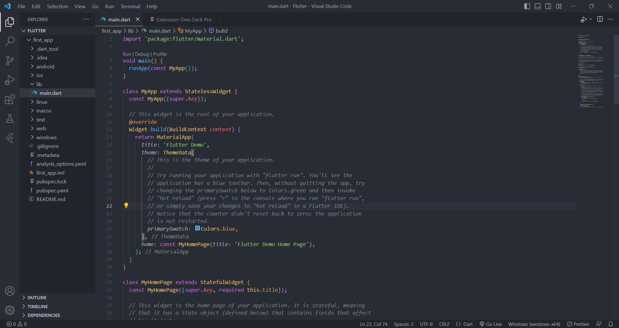Open the Selection menu
The height and width of the screenshot is (328, 619).
pos(57,6)
